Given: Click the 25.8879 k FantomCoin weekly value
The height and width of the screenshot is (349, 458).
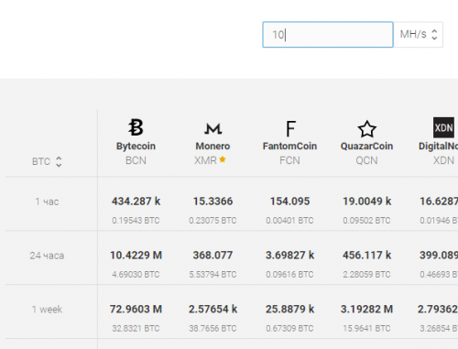Looking at the screenshot, I should tap(289, 310).
